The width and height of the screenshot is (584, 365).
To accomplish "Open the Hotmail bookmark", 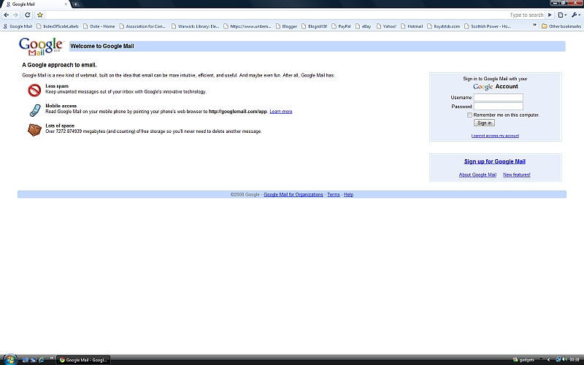I will pos(412,26).
